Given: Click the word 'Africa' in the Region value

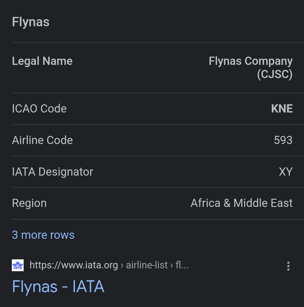Looking at the screenshot, I should [x=205, y=203].
